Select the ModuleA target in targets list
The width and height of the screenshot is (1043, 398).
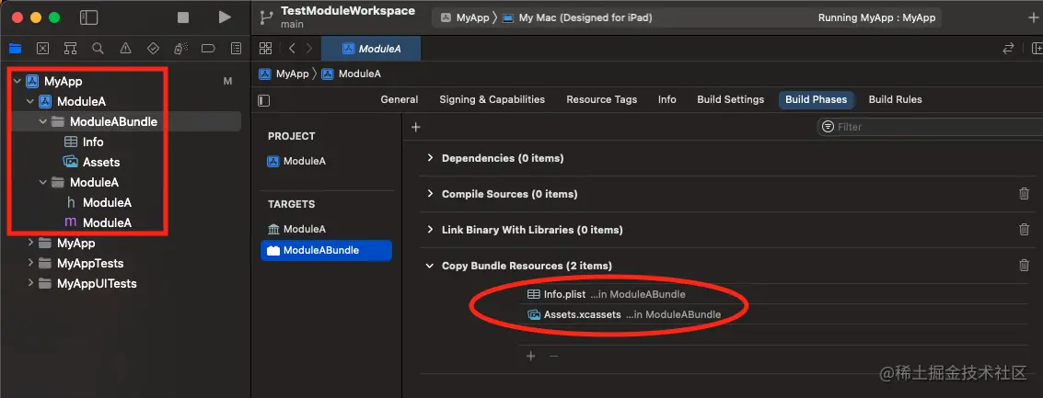pyautogui.click(x=304, y=229)
